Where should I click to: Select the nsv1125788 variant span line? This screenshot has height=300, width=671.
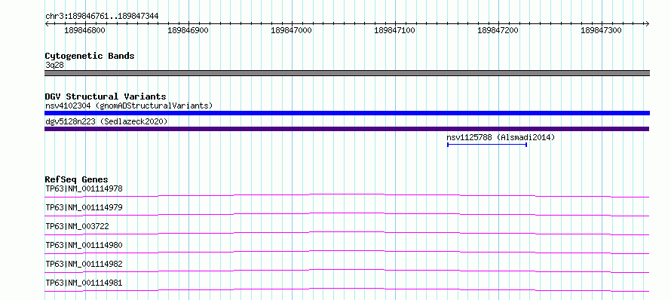click(487, 145)
